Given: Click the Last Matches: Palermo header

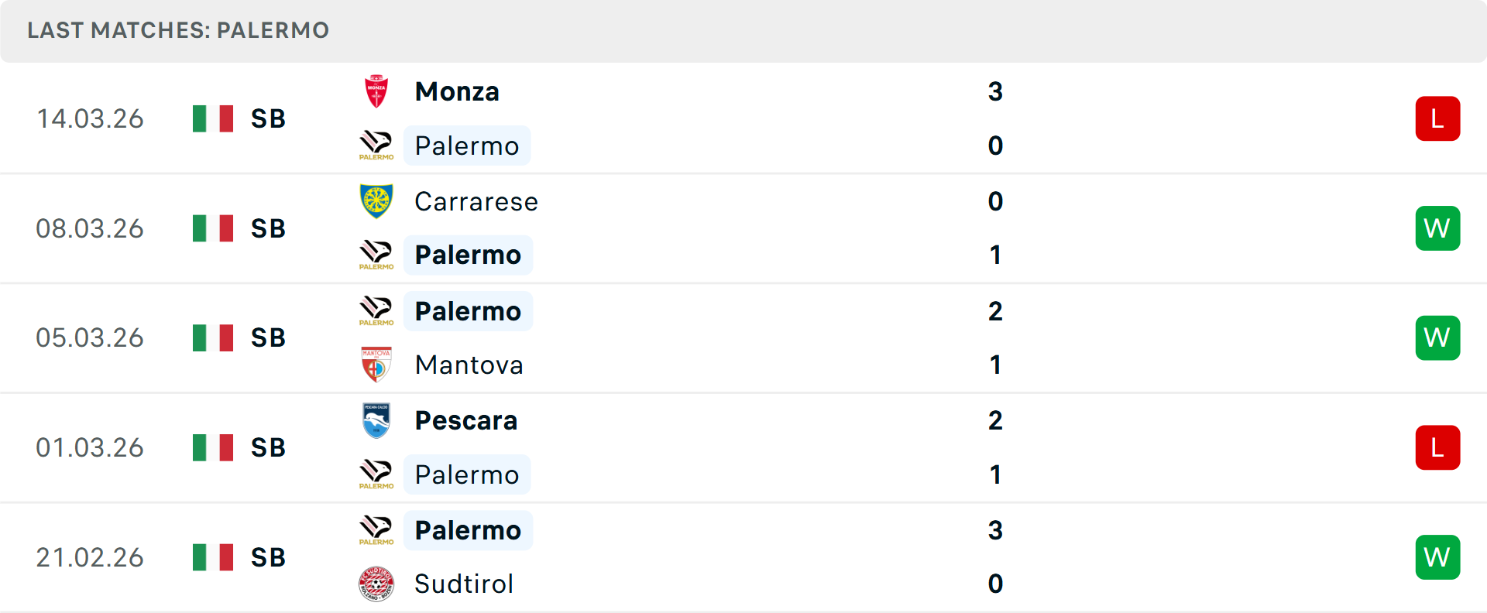Looking at the screenshot, I should click(178, 30).
